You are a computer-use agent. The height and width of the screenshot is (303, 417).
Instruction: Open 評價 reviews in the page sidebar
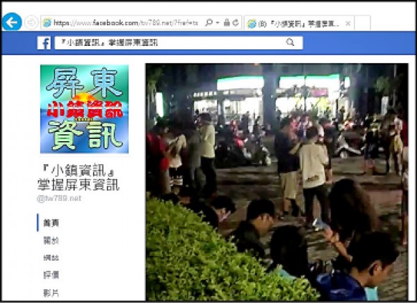(x=51, y=275)
